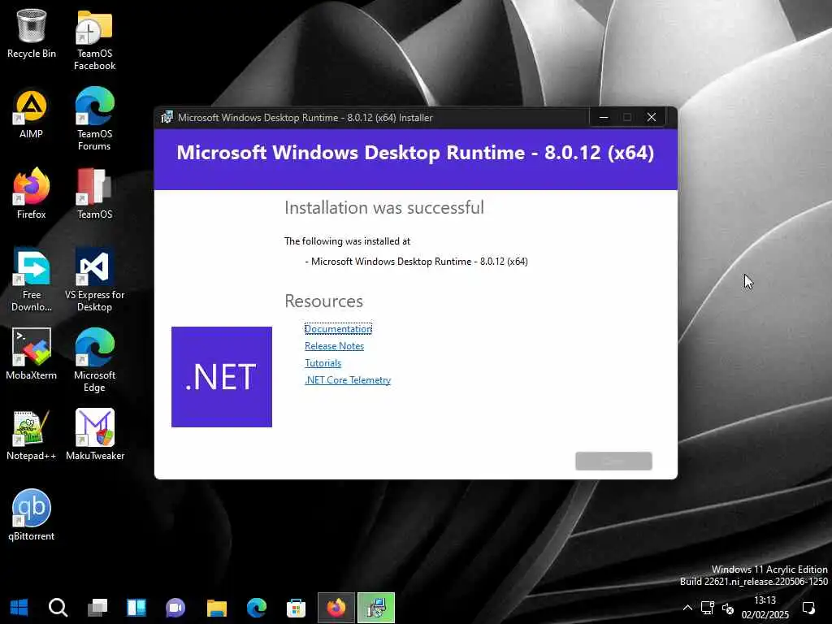Click the greyed-out Close button in installer

(x=613, y=461)
